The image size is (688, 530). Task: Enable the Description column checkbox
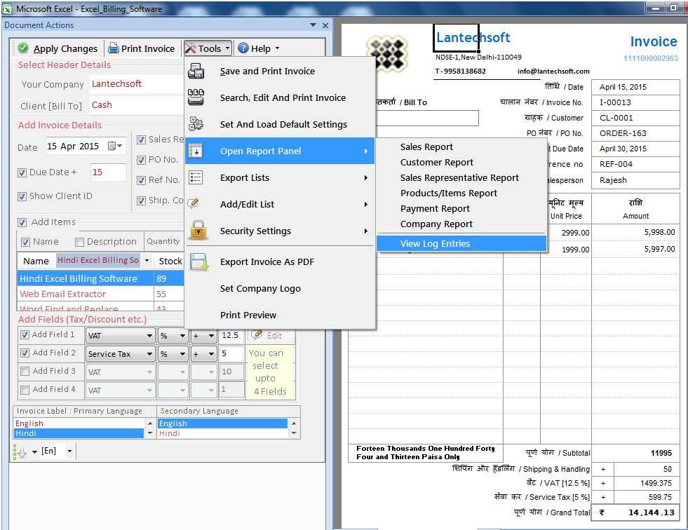point(79,242)
